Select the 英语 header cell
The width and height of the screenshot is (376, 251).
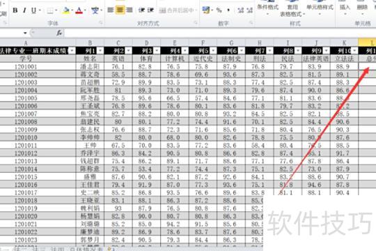(118, 59)
